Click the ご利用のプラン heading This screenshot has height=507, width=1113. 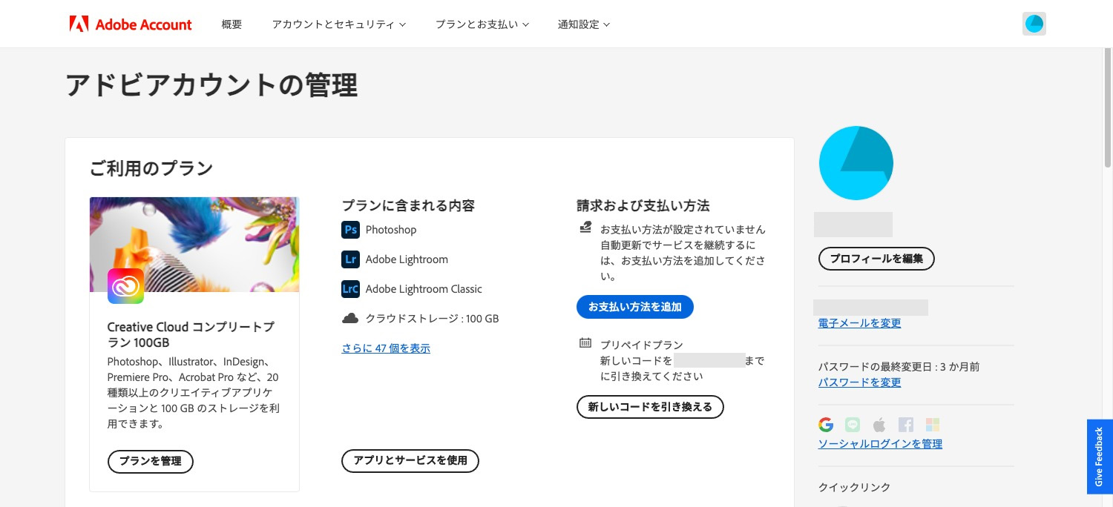151,168
